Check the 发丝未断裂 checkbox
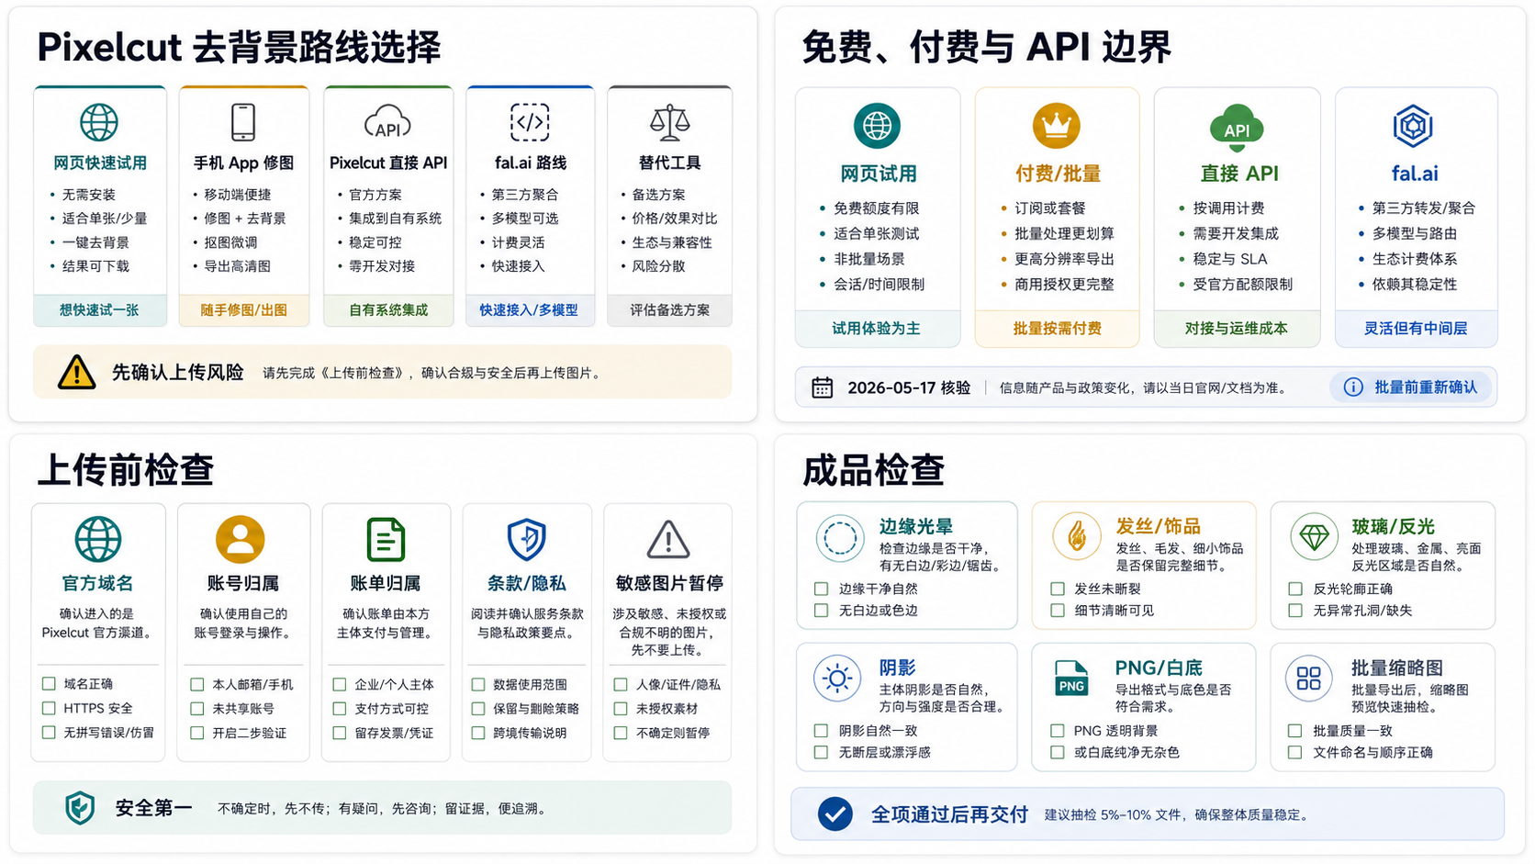The height and width of the screenshot is (864, 1535). pos(1058,589)
